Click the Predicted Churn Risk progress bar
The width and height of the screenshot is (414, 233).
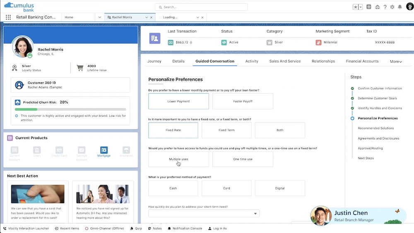pyautogui.click(x=70, y=109)
